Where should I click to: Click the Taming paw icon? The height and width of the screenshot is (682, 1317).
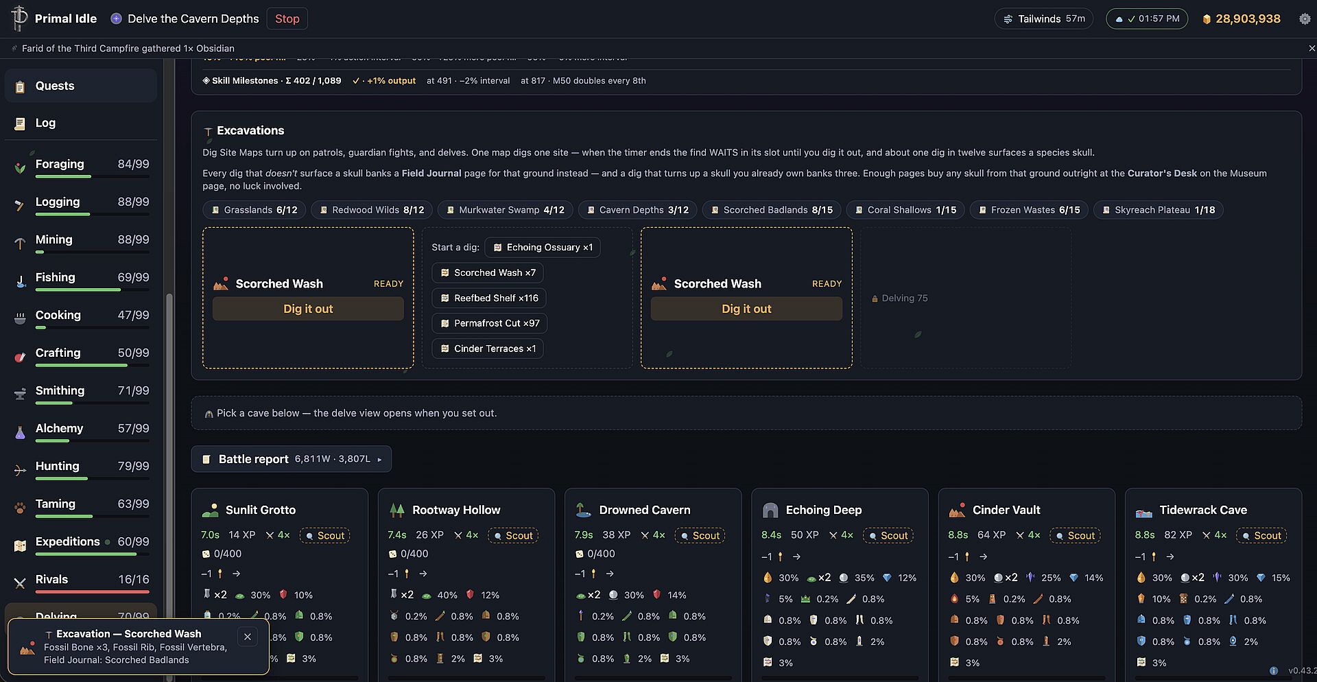pyautogui.click(x=20, y=508)
